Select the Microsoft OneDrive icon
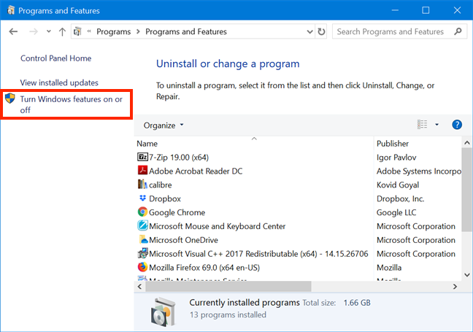The width and height of the screenshot is (473, 332). tap(143, 239)
